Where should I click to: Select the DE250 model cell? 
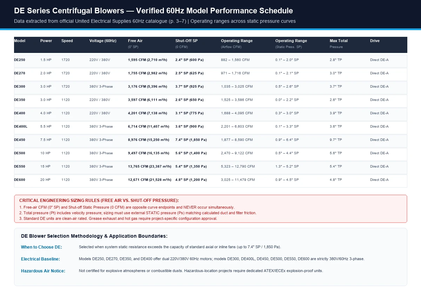click(x=20, y=60)
